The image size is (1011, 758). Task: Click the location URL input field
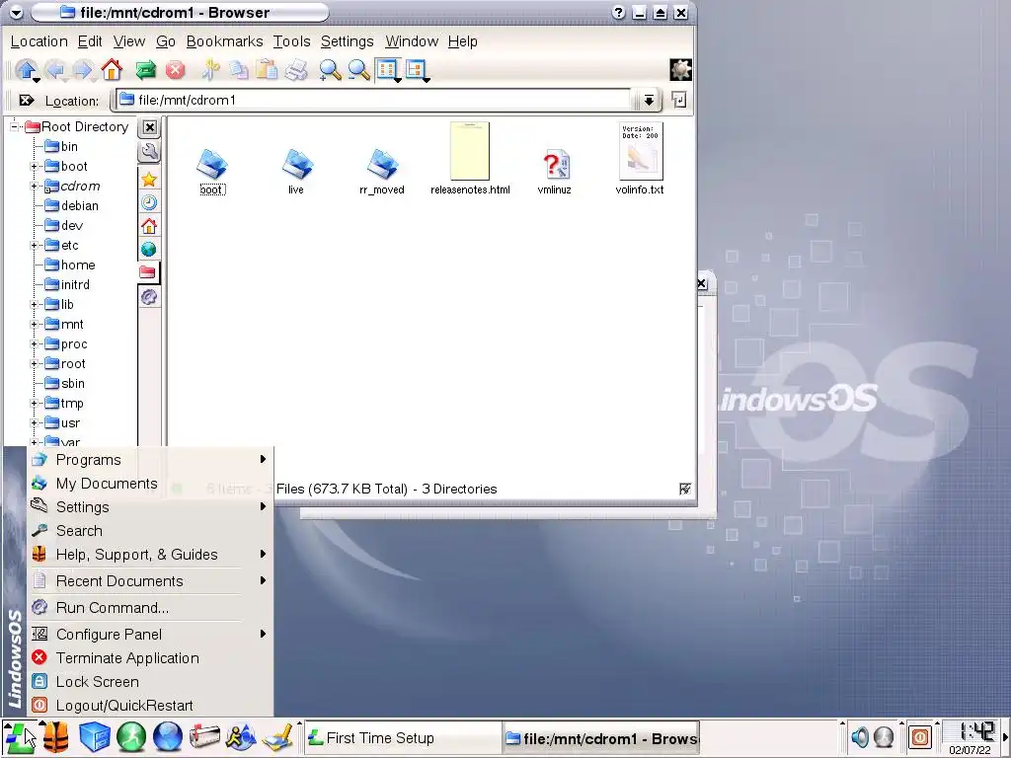[374, 100]
